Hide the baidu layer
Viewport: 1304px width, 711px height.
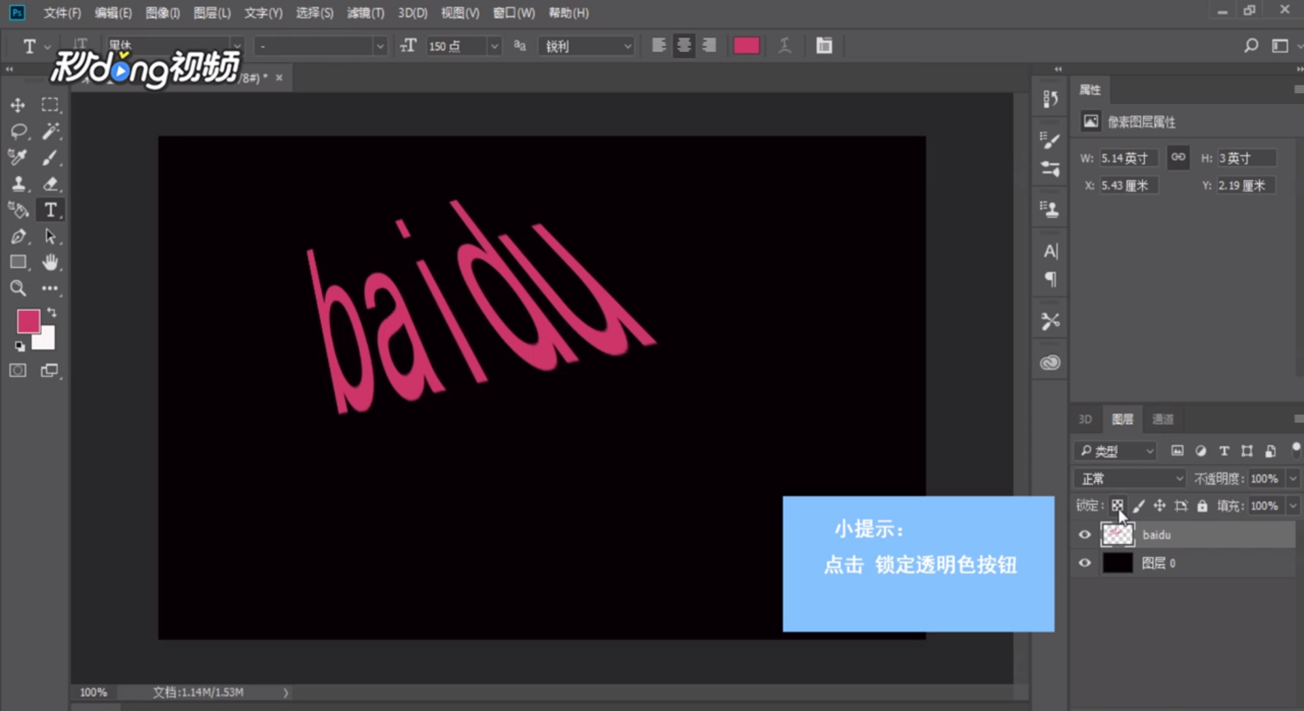click(x=1085, y=534)
